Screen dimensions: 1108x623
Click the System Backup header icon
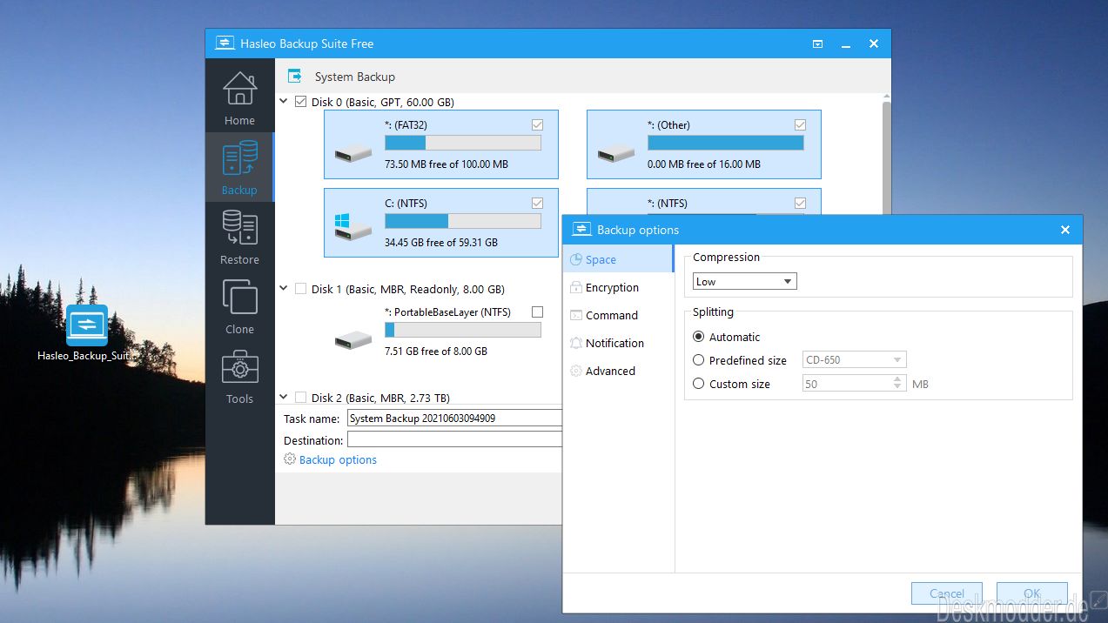point(294,77)
